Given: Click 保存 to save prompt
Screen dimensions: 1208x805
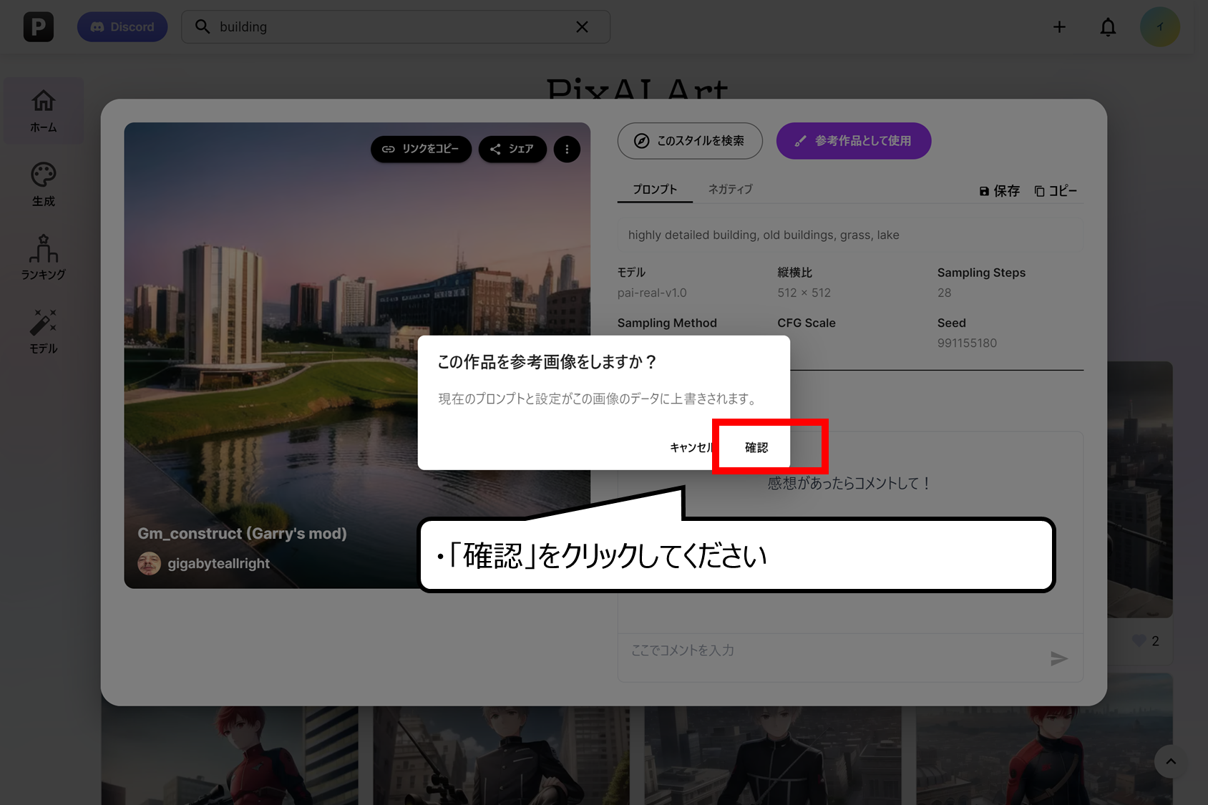Looking at the screenshot, I should (x=1000, y=191).
